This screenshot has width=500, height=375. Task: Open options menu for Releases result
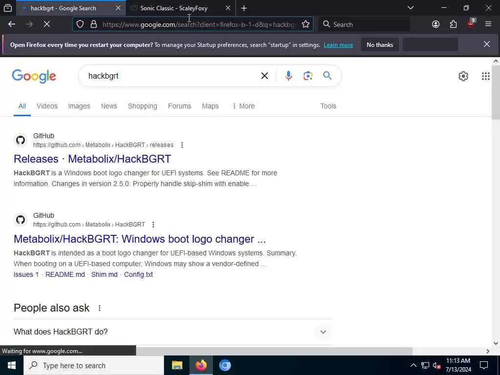pos(182,145)
